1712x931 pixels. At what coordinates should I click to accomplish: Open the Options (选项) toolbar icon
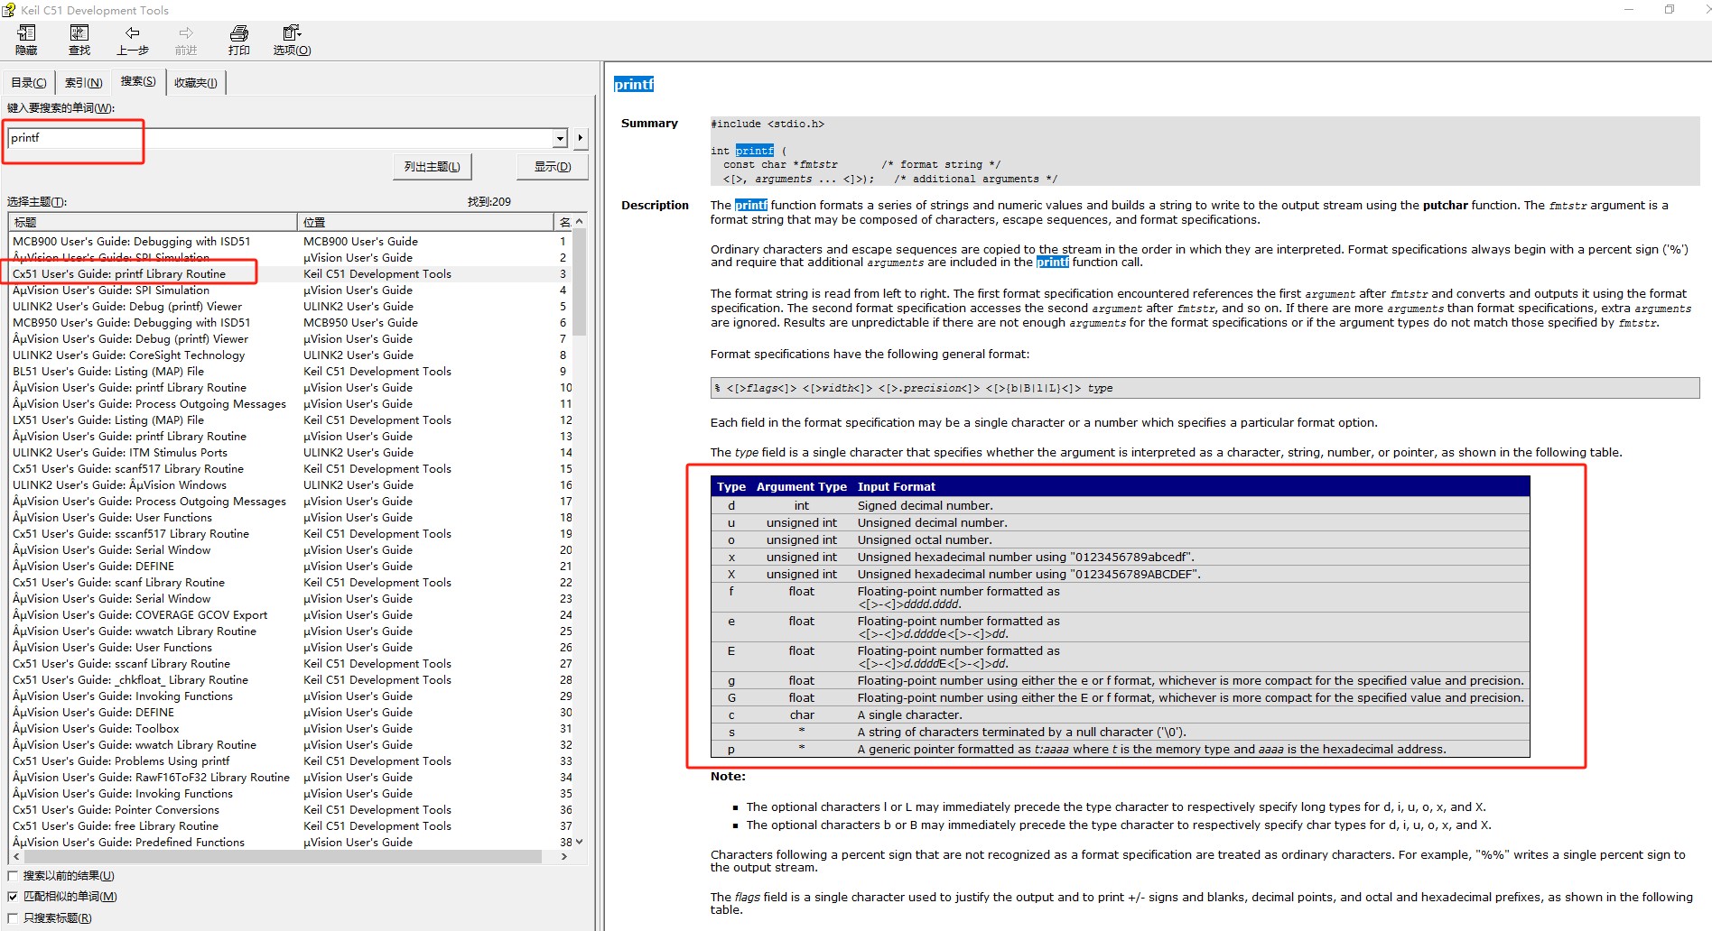tap(292, 34)
